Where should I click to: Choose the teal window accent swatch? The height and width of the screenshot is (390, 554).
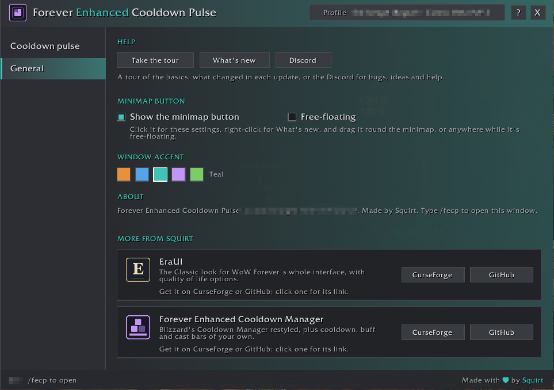pos(161,174)
